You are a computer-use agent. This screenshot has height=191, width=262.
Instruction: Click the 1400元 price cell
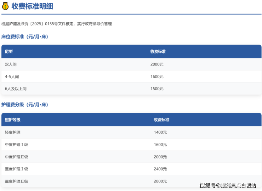(160, 132)
